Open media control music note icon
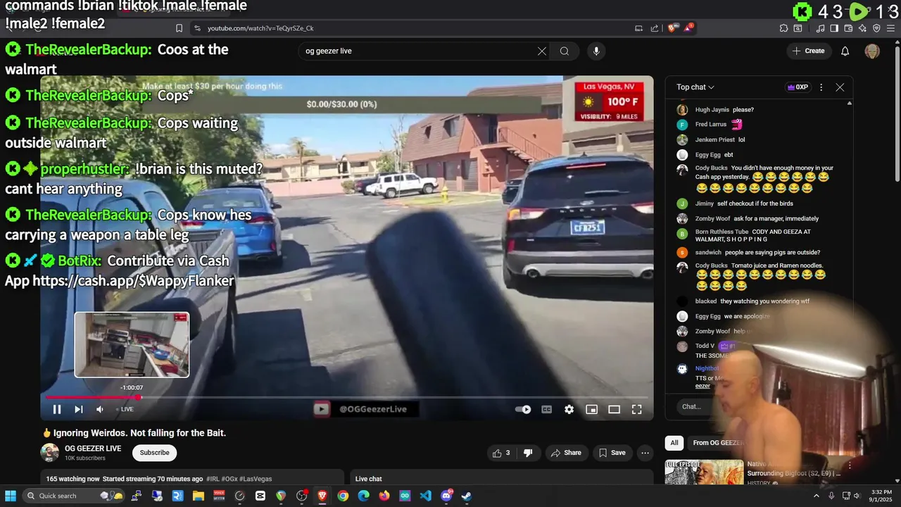The image size is (901, 507). (820, 28)
